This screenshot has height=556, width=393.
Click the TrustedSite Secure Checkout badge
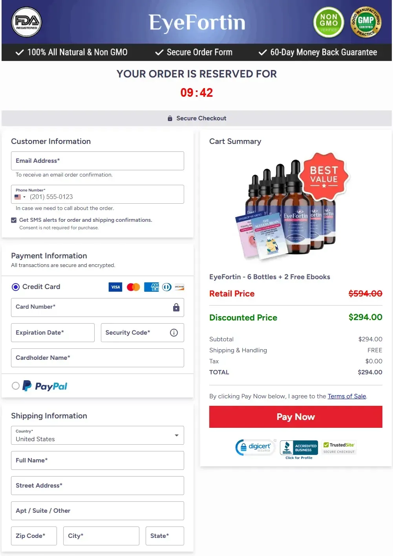point(339,447)
